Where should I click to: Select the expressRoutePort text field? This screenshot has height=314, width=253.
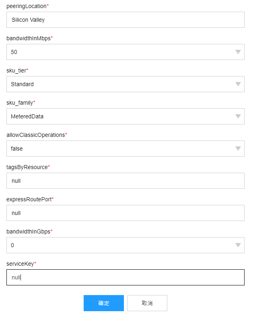point(125,213)
